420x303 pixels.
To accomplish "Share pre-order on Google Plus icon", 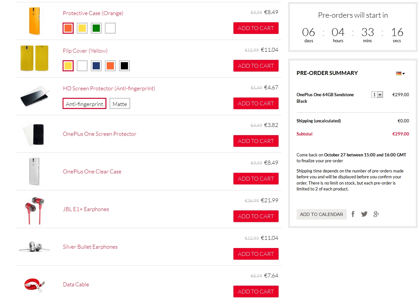I will pyautogui.click(x=376, y=214).
